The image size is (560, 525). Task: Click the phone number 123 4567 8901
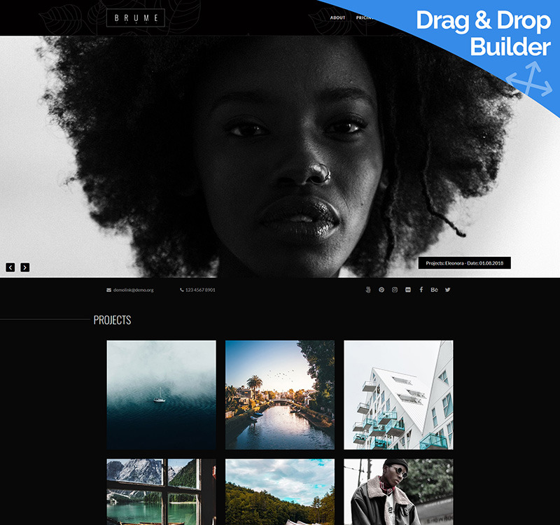(x=200, y=290)
